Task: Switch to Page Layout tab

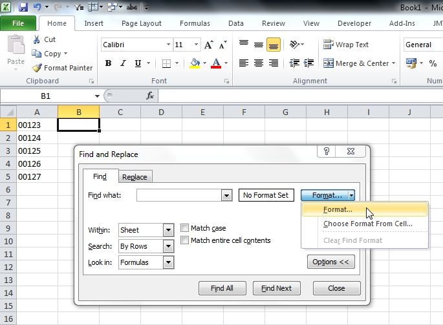Action: (x=142, y=23)
